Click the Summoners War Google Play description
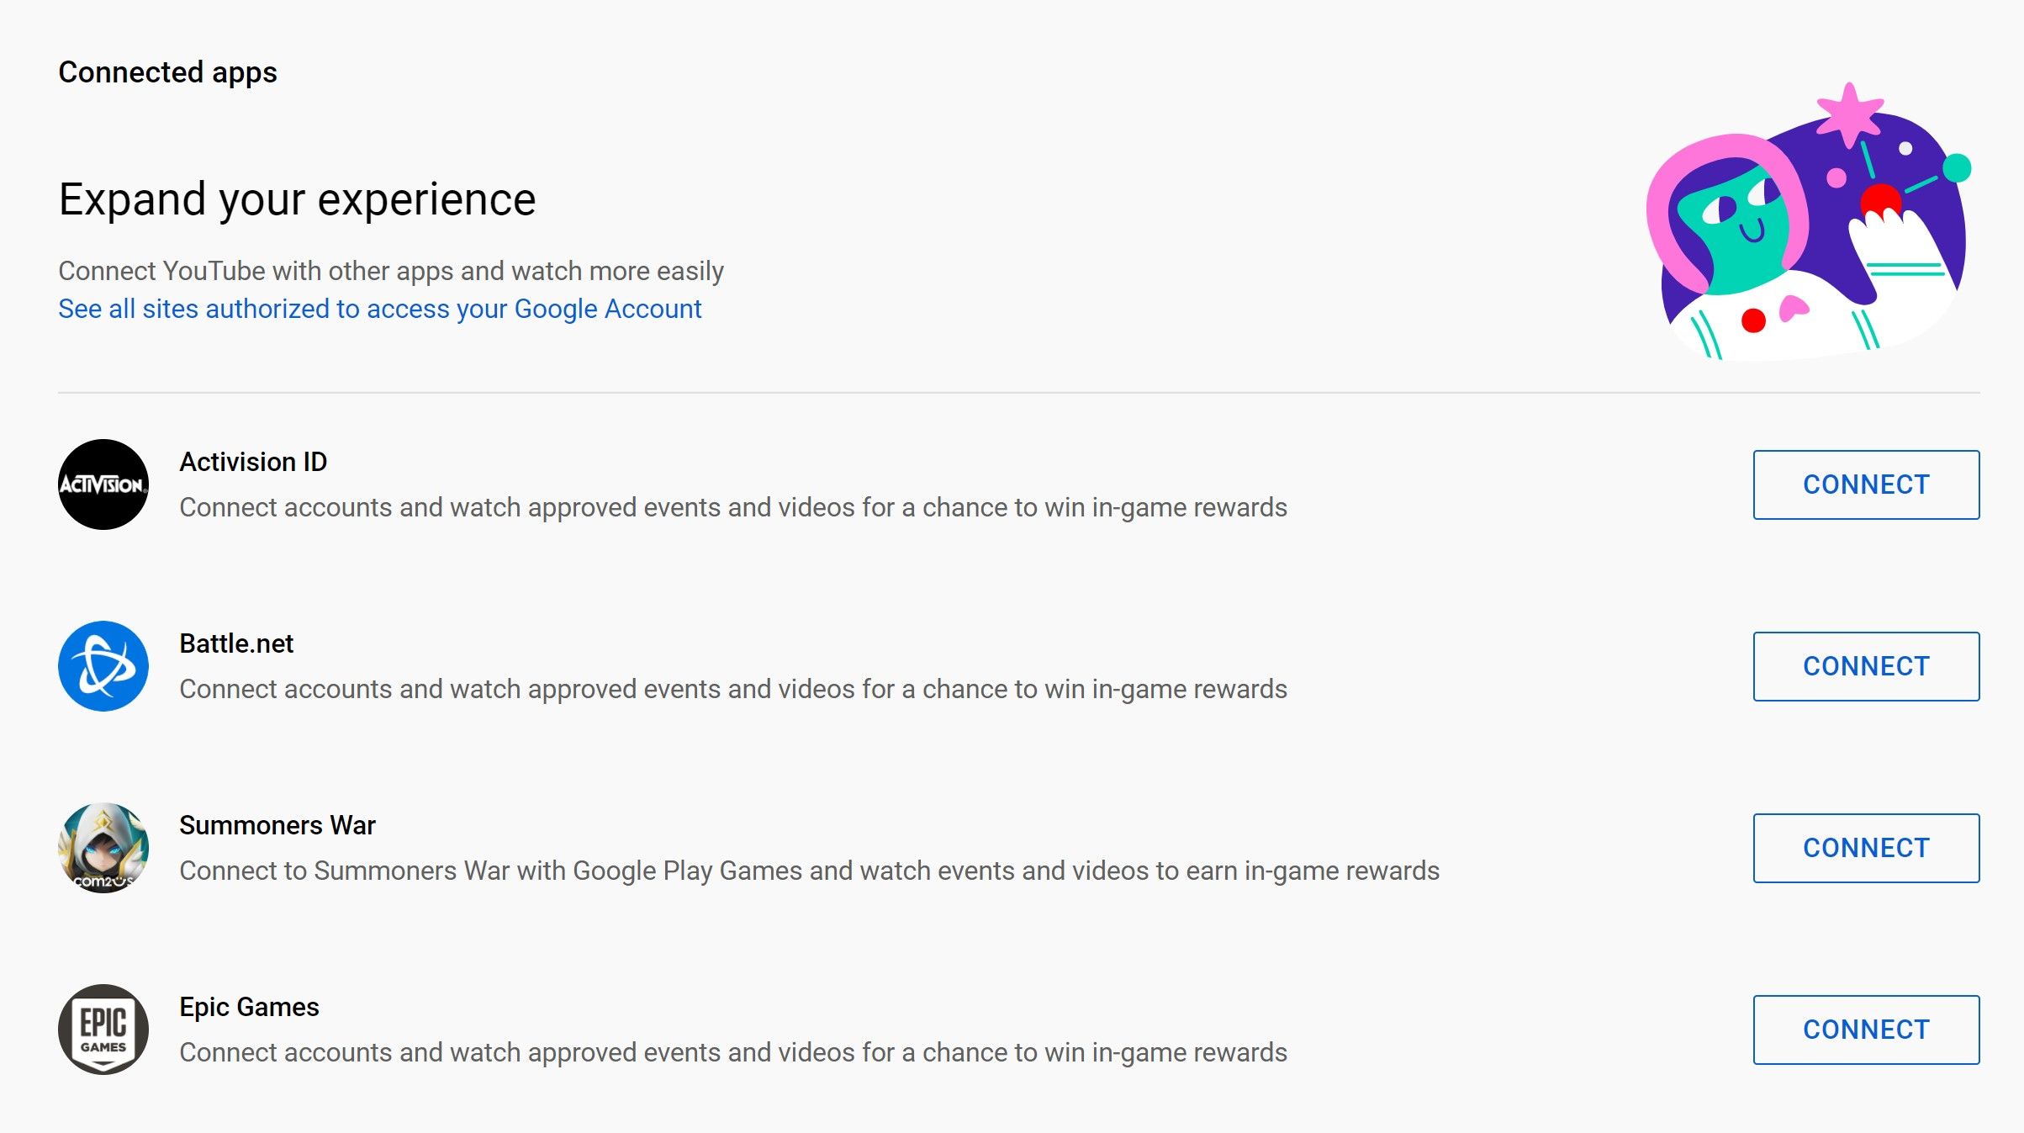This screenshot has height=1133, width=2024. click(809, 871)
